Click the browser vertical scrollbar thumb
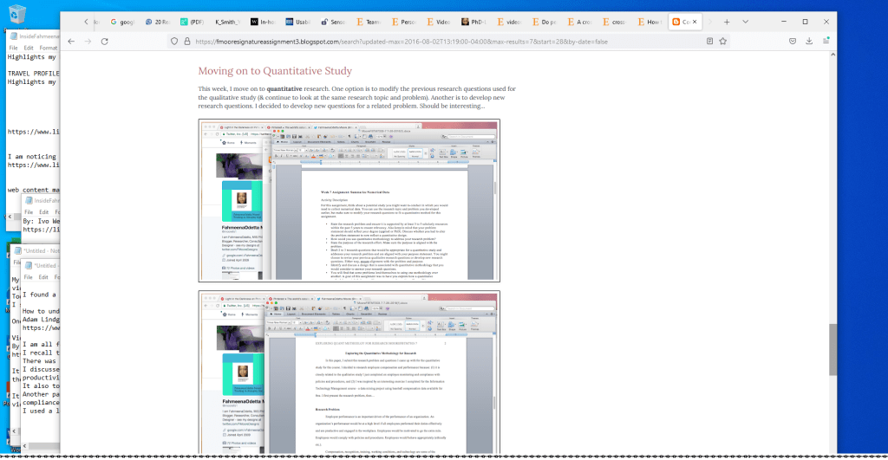888x460 pixels. click(832, 349)
